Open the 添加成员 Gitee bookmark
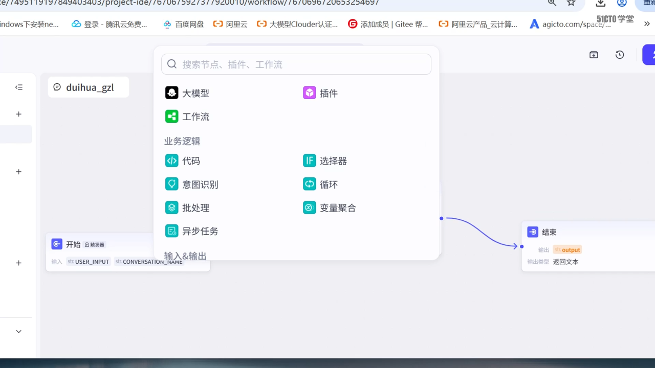 click(x=388, y=24)
